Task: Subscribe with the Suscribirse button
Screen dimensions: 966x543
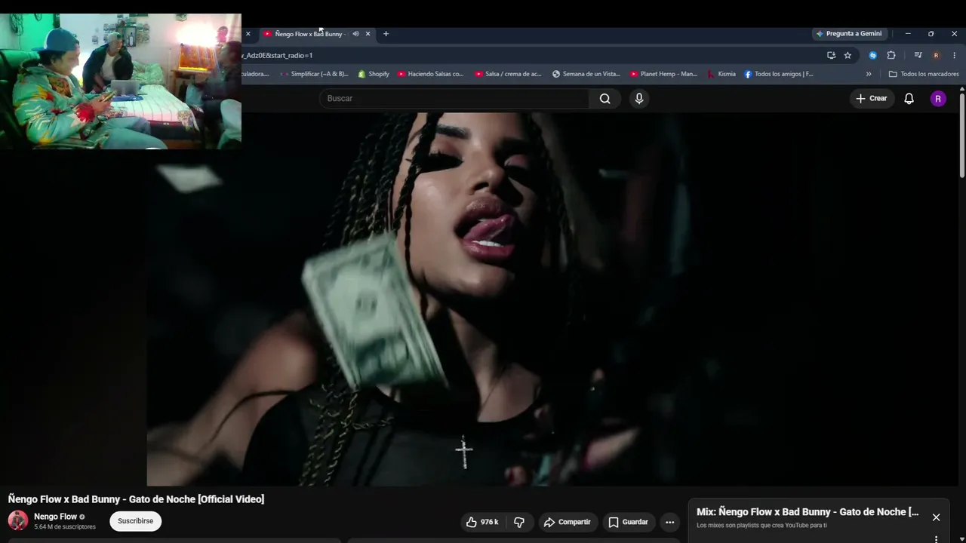Action: click(x=135, y=521)
